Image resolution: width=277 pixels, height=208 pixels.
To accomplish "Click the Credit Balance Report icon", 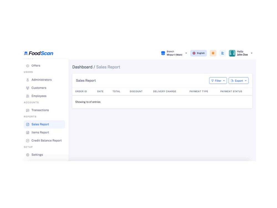I will tap(27, 141).
